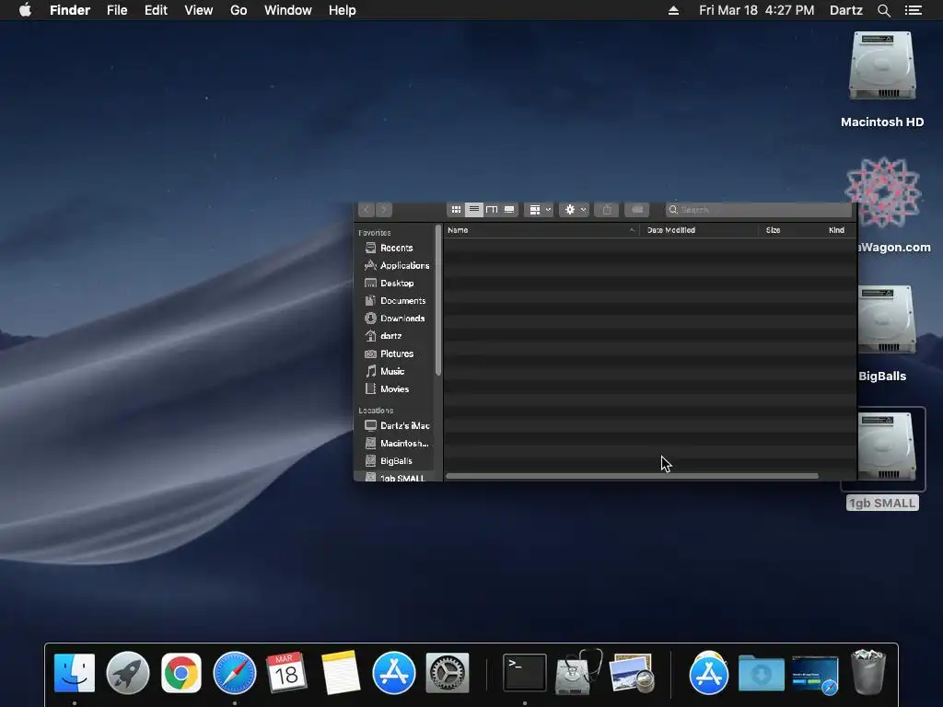
Task: Open Terminal from the Dock
Action: pyautogui.click(x=524, y=673)
